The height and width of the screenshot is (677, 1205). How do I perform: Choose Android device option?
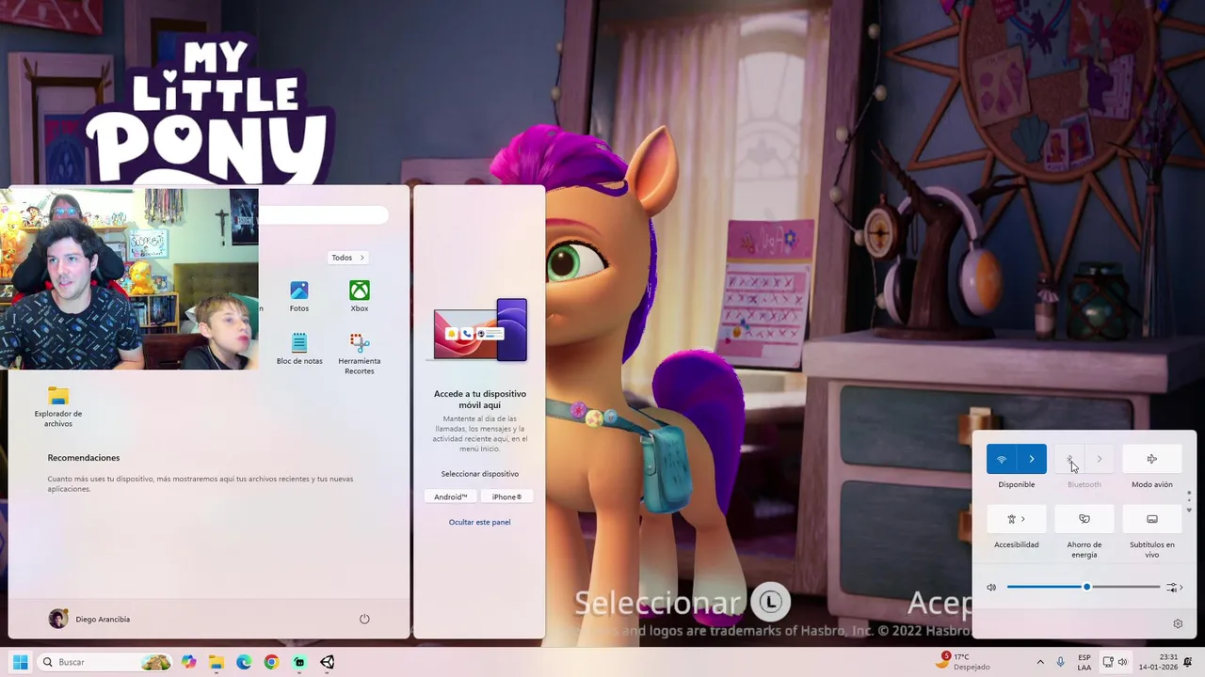click(x=451, y=496)
